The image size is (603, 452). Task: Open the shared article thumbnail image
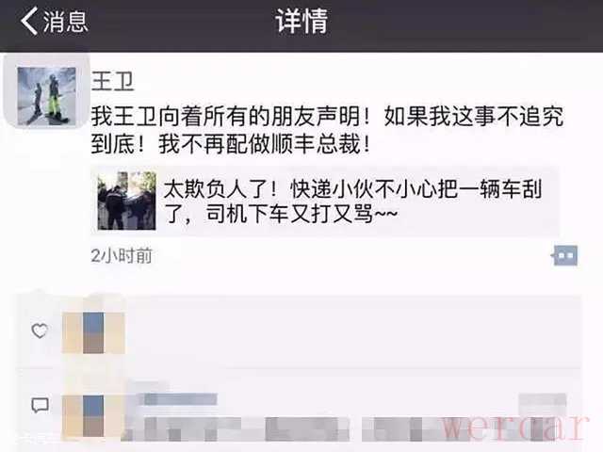[x=126, y=201]
